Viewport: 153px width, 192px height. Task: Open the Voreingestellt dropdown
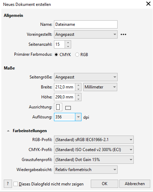click(x=86, y=34)
